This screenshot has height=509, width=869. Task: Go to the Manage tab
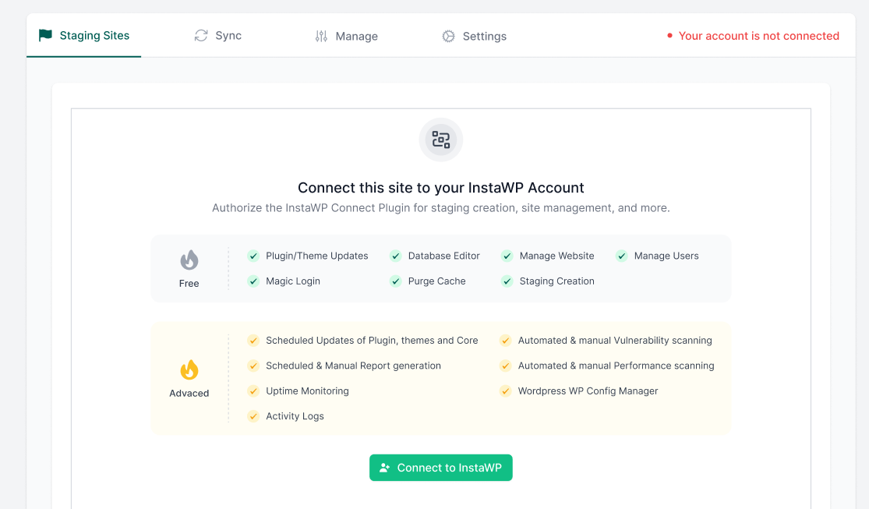[x=346, y=36]
